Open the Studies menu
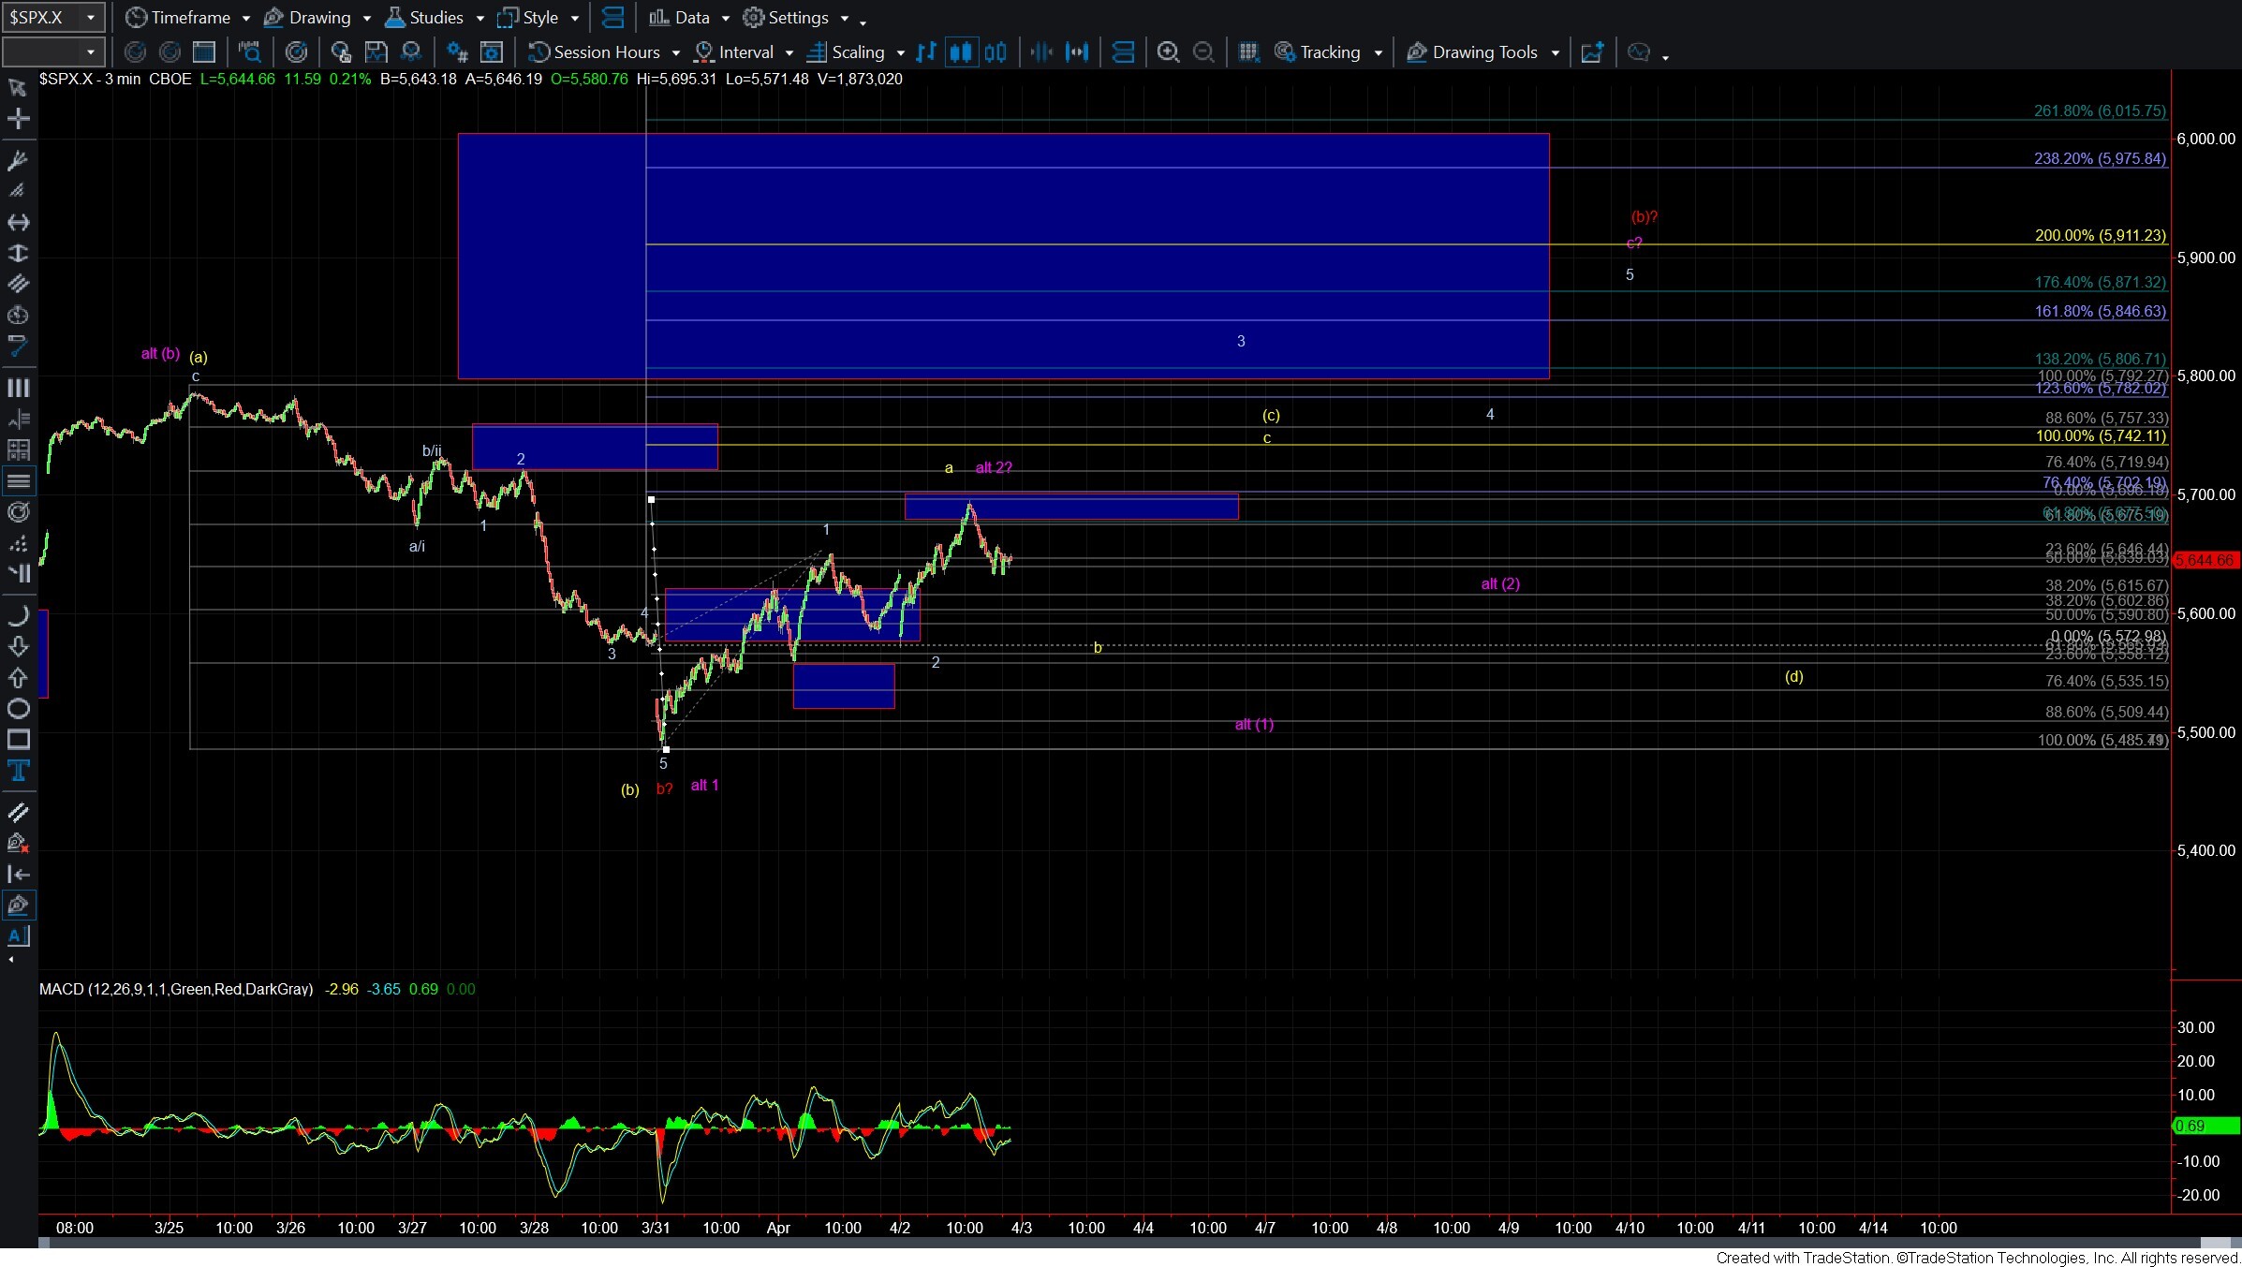Image resolution: width=2242 pixels, height=1267 pixels. [435, 18]
